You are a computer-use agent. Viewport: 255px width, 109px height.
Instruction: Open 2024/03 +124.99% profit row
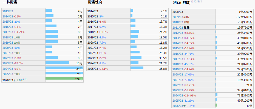[x=184, y=95]
